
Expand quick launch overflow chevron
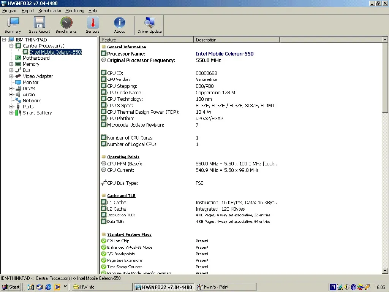pyautogui.click(x=65, y=286)
